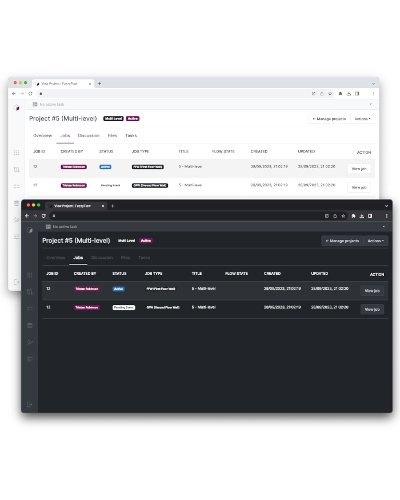This screenshot has height=500, width=400.
Task: Open the Actions dropdown in light window
Action: coord(362,119)
